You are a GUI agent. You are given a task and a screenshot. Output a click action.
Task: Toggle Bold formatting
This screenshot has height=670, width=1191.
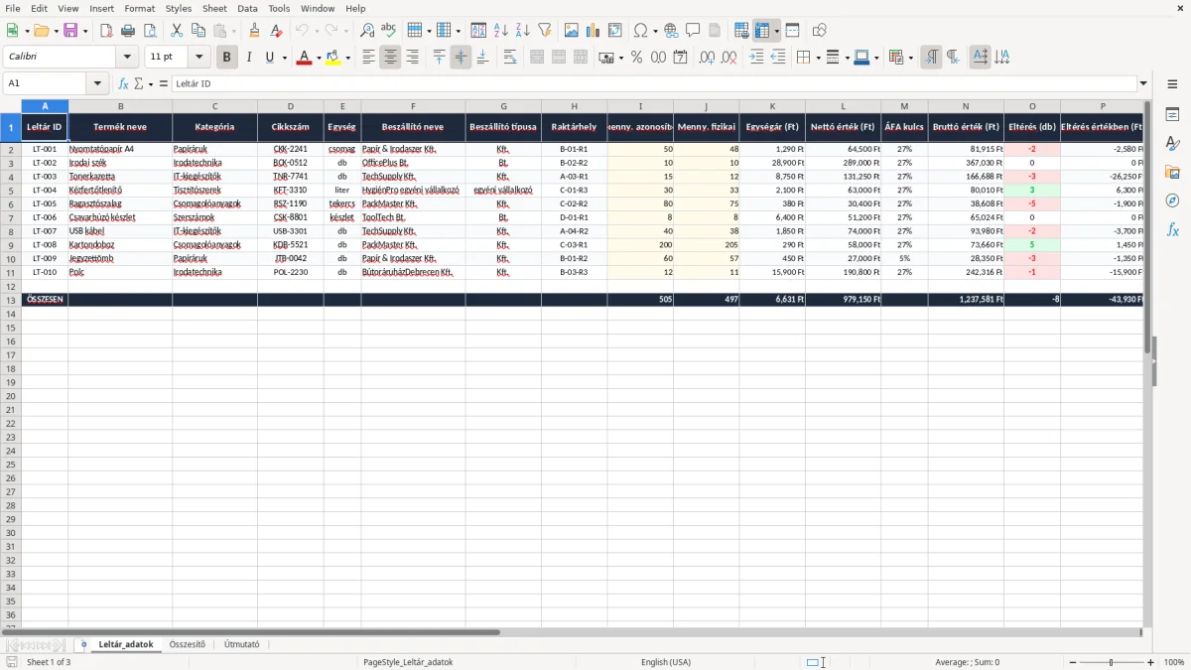coord(226,58)
